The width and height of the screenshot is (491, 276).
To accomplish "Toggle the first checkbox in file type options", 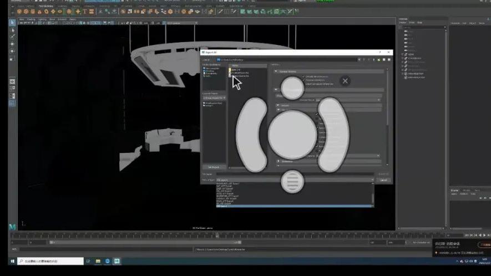I will pyautogui.click(x=317, y=114).
